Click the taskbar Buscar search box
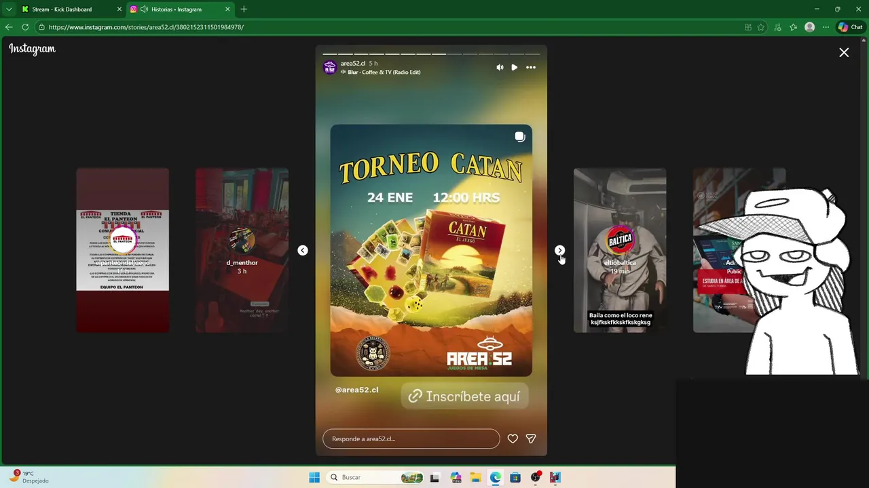This screenshot has width=869, height=488. tap(375, 477)
